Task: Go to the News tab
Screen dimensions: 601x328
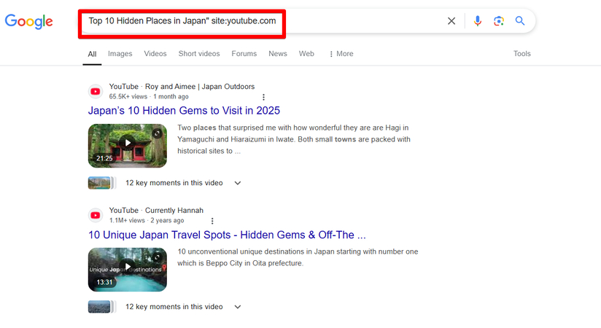Action: [278, 54]
